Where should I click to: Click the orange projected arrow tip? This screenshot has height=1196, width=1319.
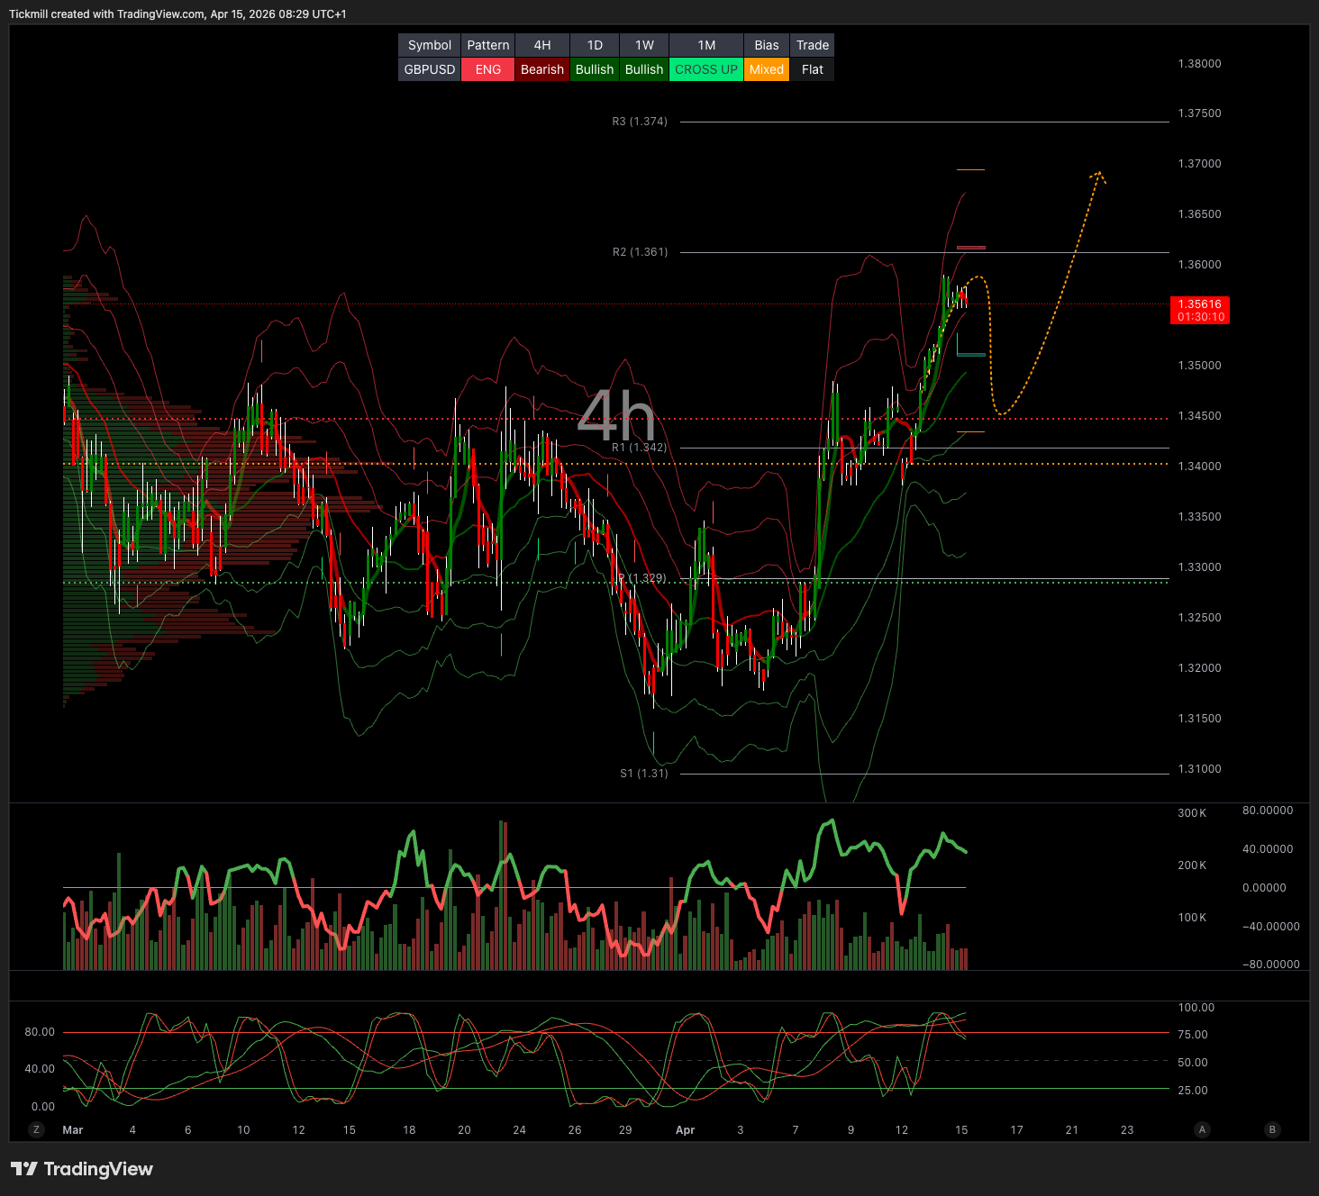pyautogui.click(x=1098, y=173)
